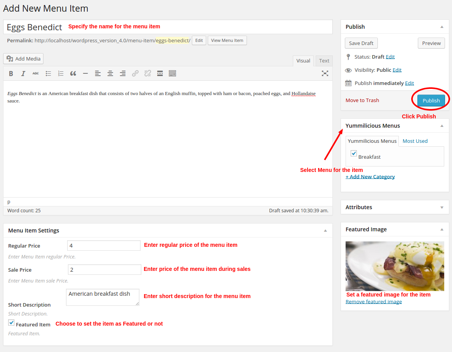Toggle bold formatting in editor toolbar
The image size is (452, 352).
click(11, 73)
